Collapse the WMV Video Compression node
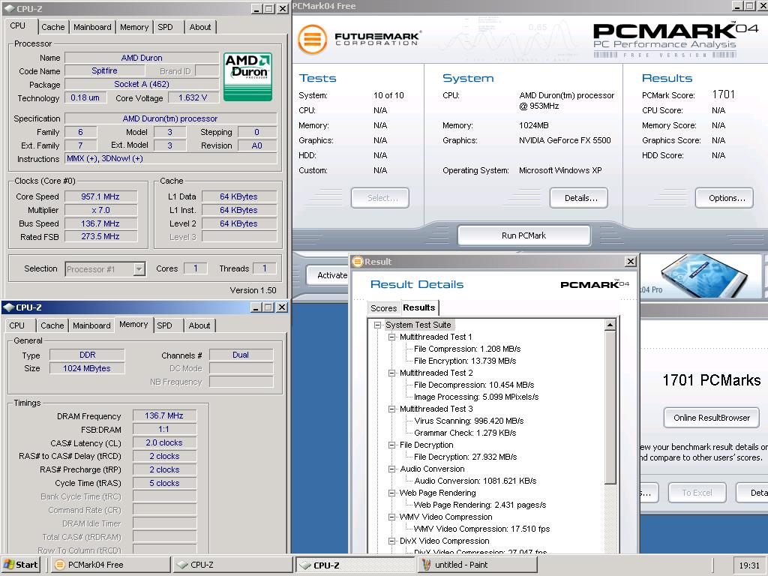 point(391,517)
